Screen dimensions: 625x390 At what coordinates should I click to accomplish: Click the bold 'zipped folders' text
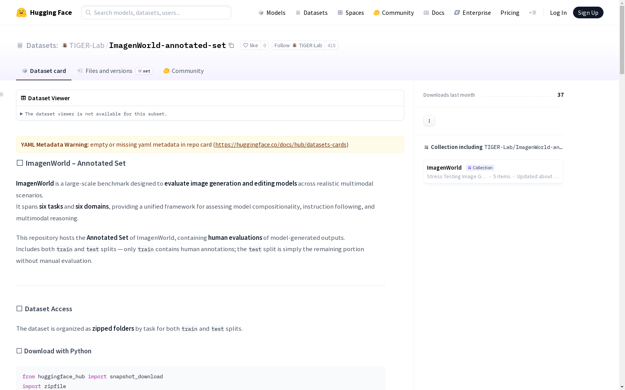[113, 328]
